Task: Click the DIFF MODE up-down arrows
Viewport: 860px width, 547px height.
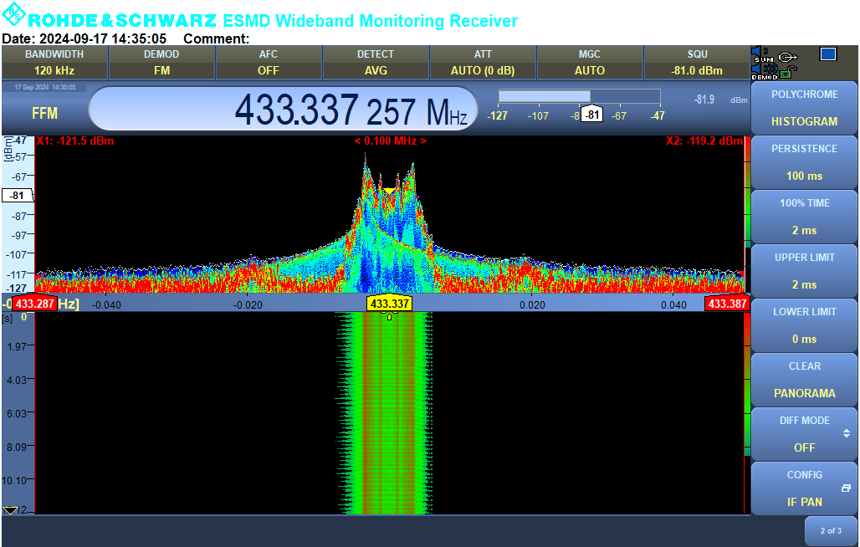Action: [x=847, y=433]
